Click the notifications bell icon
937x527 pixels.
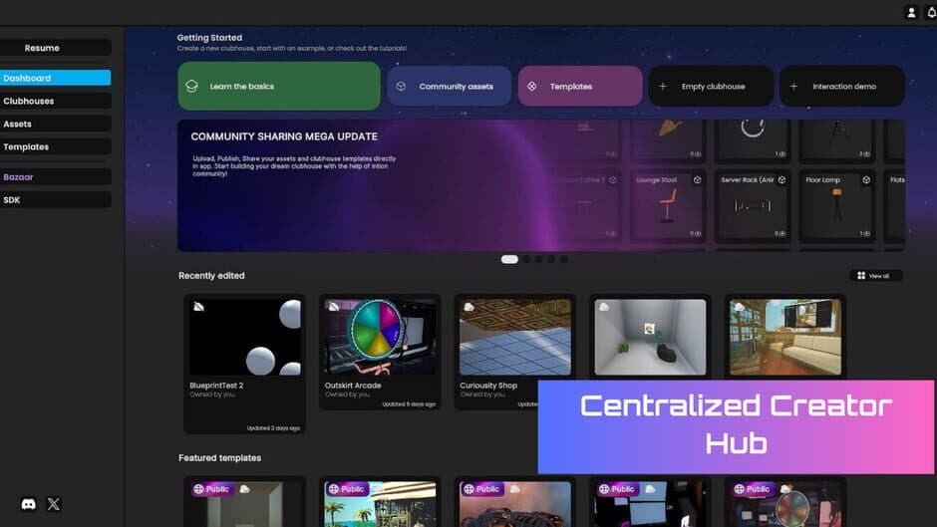point(932,13)
